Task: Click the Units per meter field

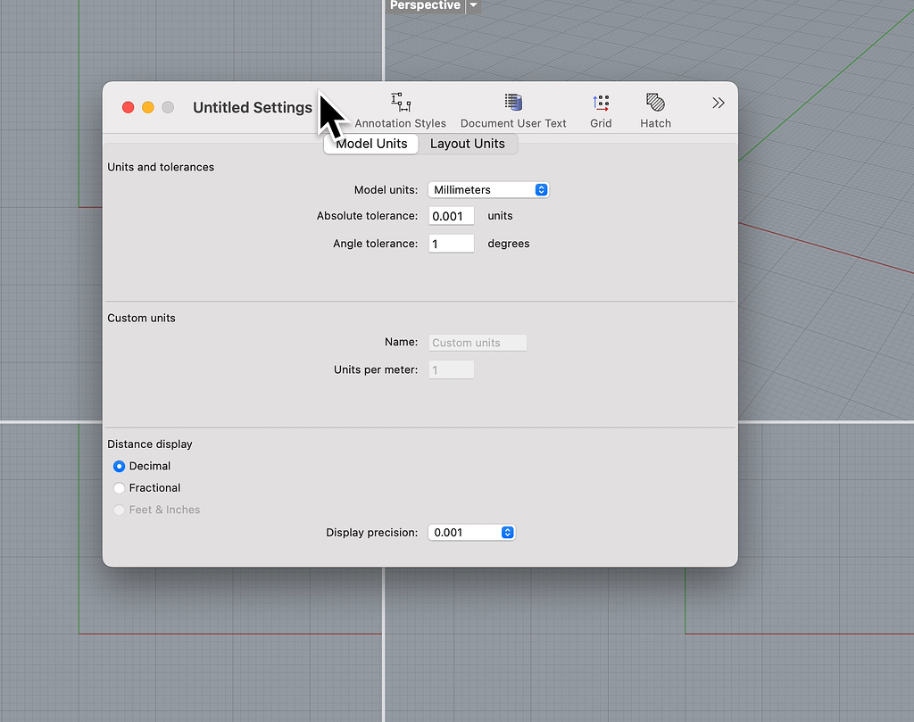Action: tap(451, 369)
